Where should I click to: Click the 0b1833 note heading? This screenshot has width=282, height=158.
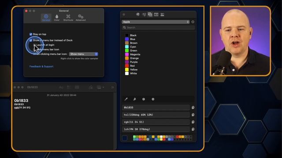(x=21, y=101)
